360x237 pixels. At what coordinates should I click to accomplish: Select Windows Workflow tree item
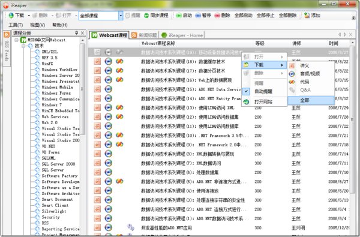59,70
